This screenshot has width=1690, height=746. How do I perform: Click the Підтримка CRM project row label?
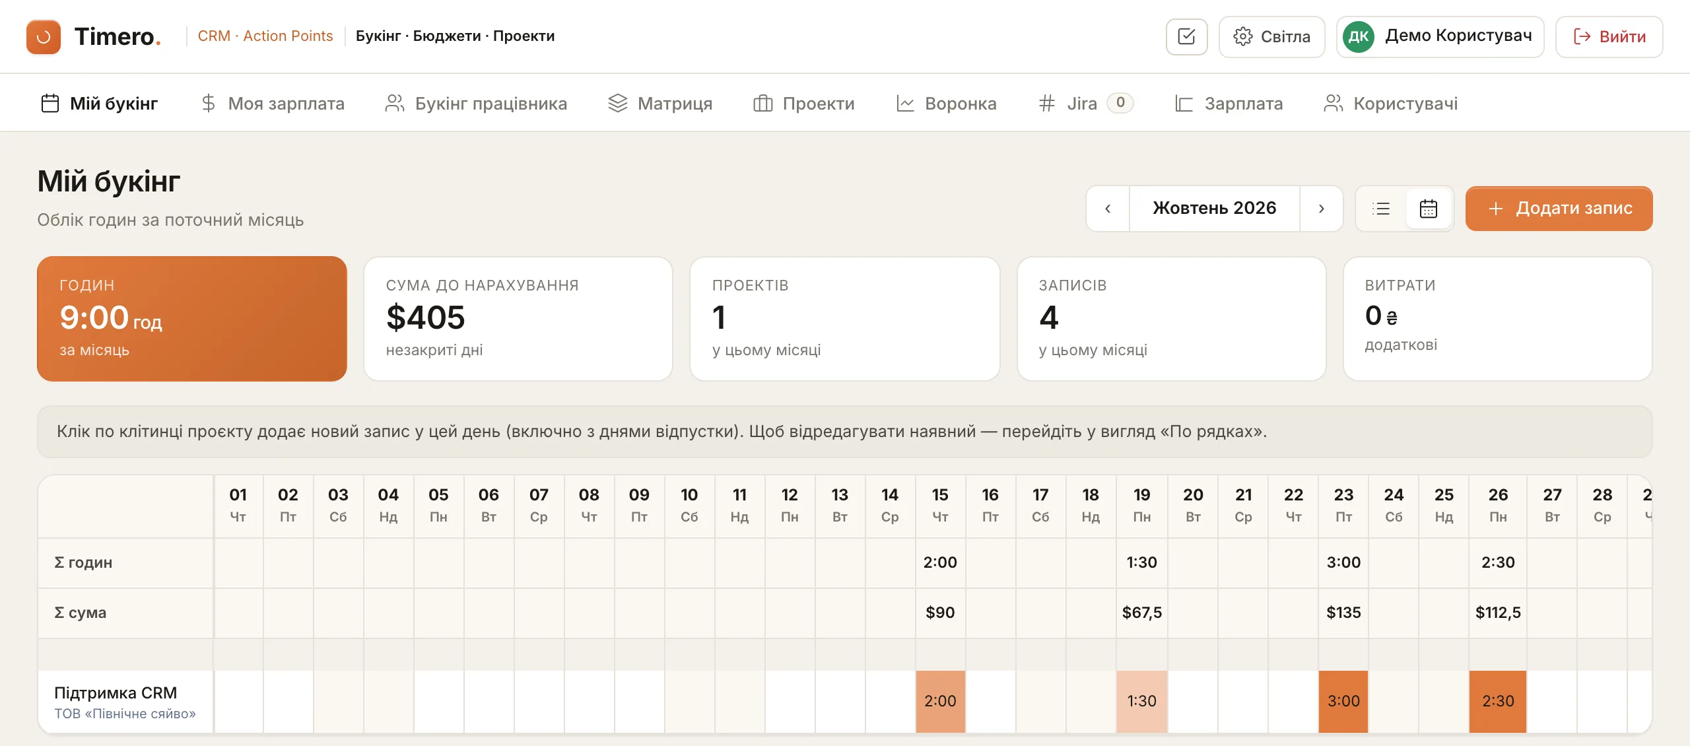[x=125, y=702]
